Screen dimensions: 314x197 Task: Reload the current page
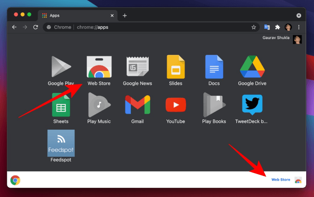click(x=36, y=27)
